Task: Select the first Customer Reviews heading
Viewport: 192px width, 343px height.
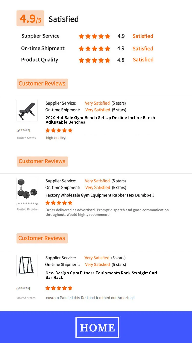Action: pyautogui.click(x=42, y=84)
